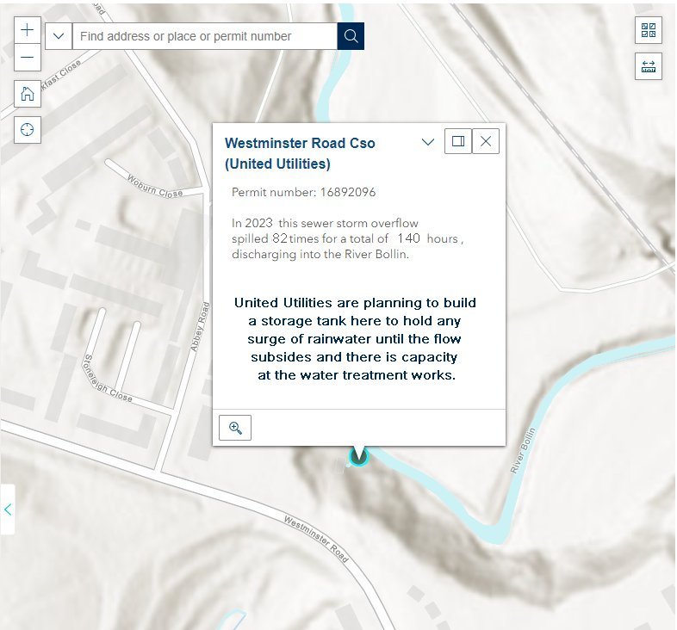677x630 pixels.
Task: Click the Stoneleigh Close map label
Action: tap(107, 380)
